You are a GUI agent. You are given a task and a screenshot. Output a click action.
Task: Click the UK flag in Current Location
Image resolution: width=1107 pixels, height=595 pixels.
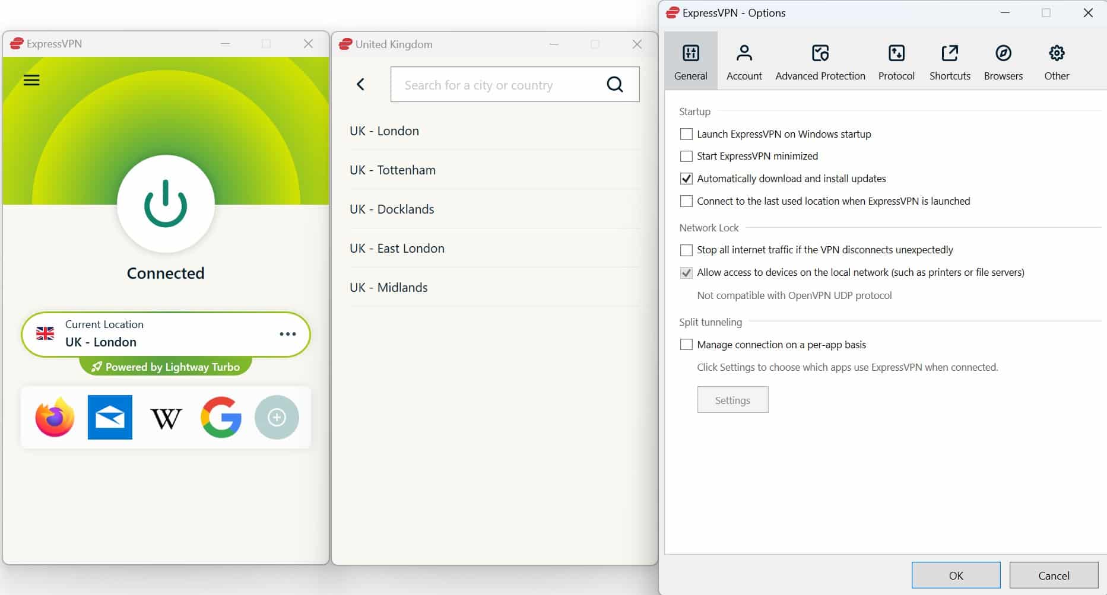[x=45, y=333]
